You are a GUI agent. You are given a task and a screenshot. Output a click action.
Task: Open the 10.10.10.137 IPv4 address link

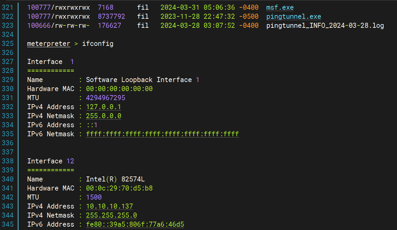(109, 206)
